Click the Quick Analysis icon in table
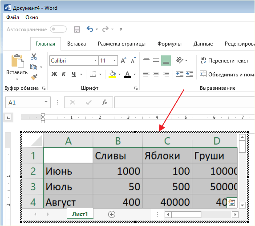This screenshot has width=255, height=226. click(232, 203)
